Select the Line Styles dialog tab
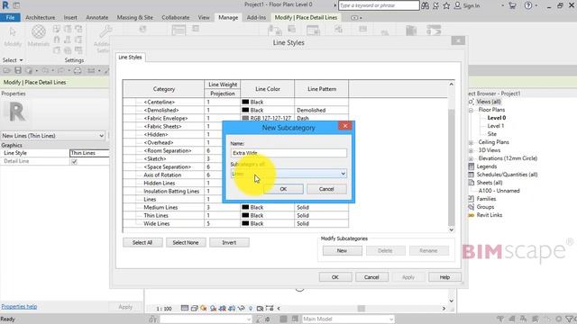 [x=130, y=58]
